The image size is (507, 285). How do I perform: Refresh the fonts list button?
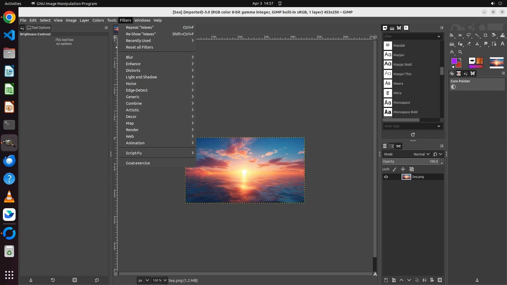[413, 135]
